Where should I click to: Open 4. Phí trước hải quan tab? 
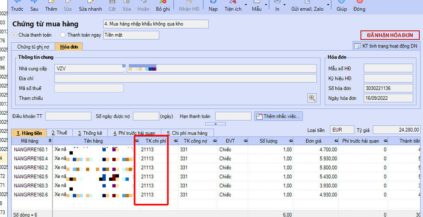(134, 133)
